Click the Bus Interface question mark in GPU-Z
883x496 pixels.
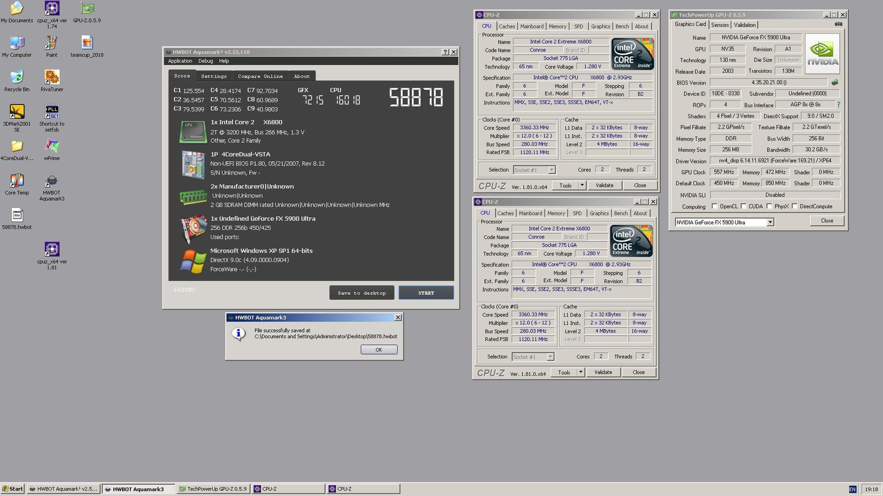[838, 105]
